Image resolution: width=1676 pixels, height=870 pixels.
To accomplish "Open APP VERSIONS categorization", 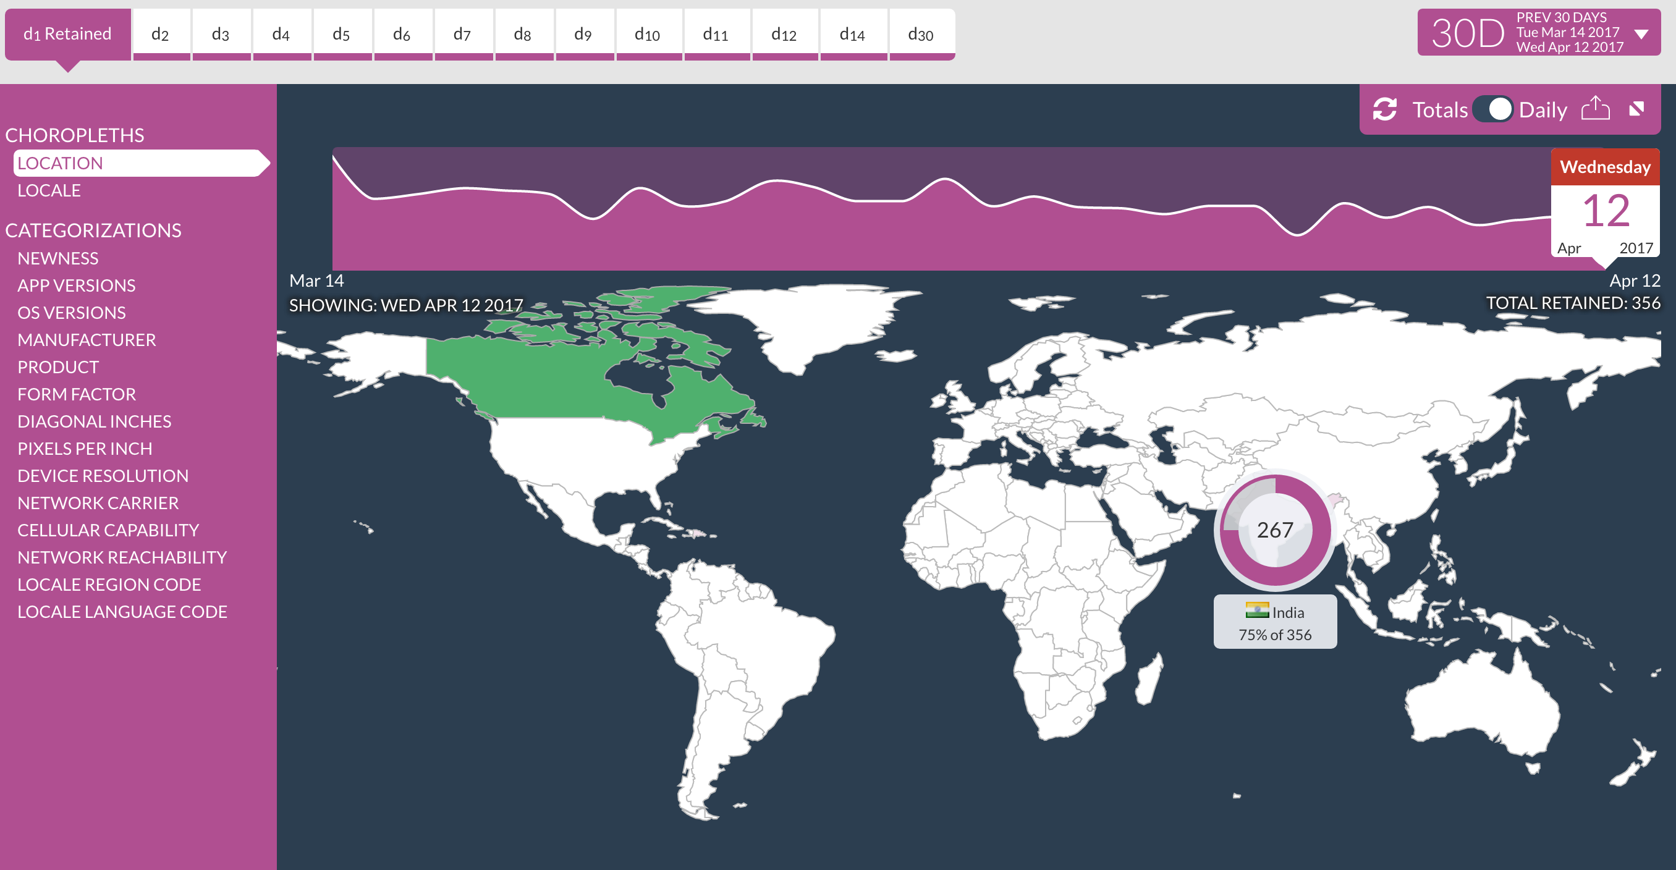I will point(77,285).
